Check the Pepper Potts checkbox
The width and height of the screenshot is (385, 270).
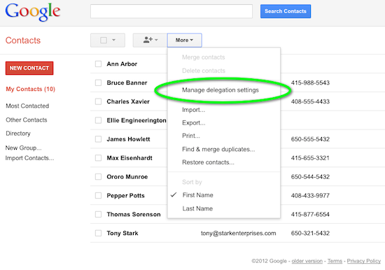(x=98, y=195)
